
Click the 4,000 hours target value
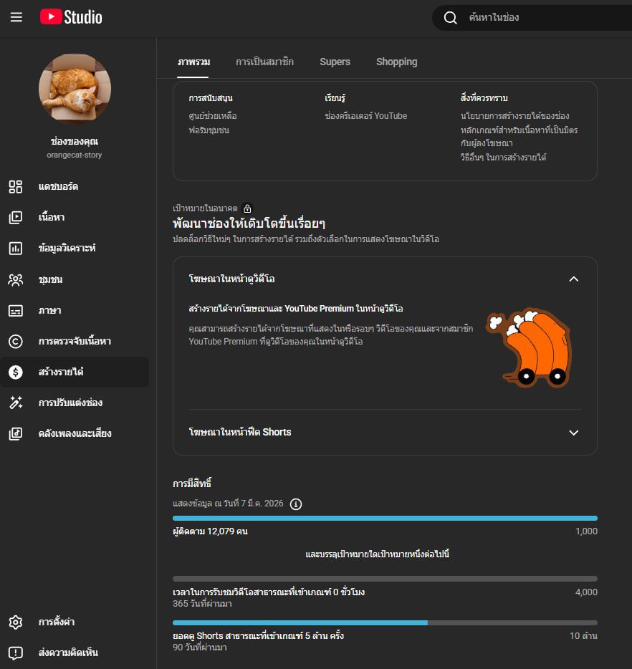(586, 592)
